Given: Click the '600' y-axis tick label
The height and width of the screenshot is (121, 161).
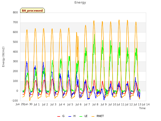Looking at the screenshot, I should coord(15,32).
